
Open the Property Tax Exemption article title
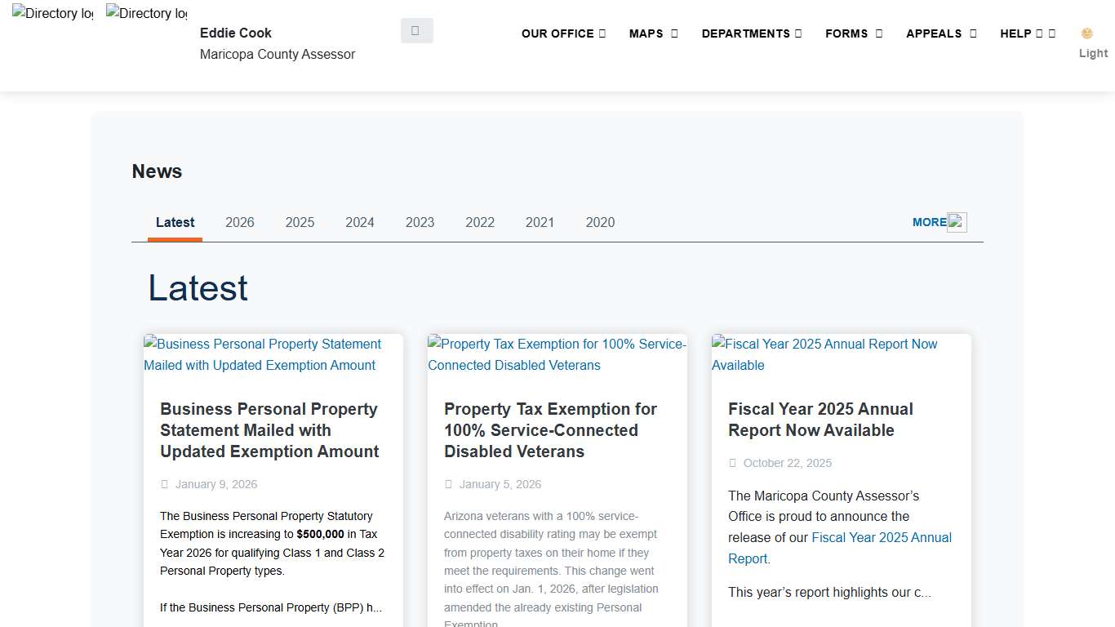tap(551, 430)
